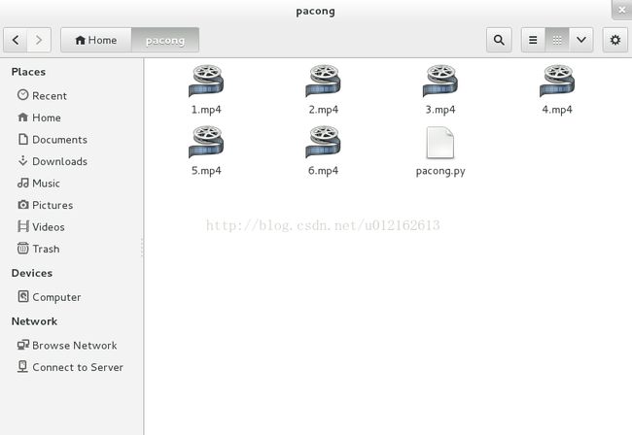Viewport: 632px width, 435px height.
Task: Open Recent in the sidebar
Action: coord(71,96)
